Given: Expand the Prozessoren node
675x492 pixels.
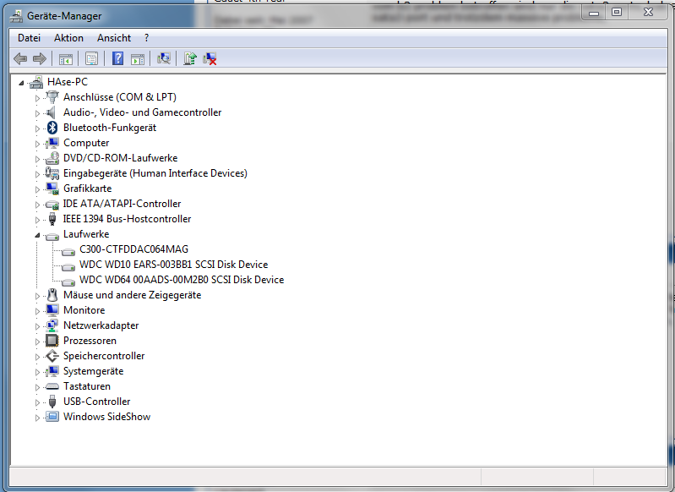Looking at the screenshot, I should tap(37, 342).
